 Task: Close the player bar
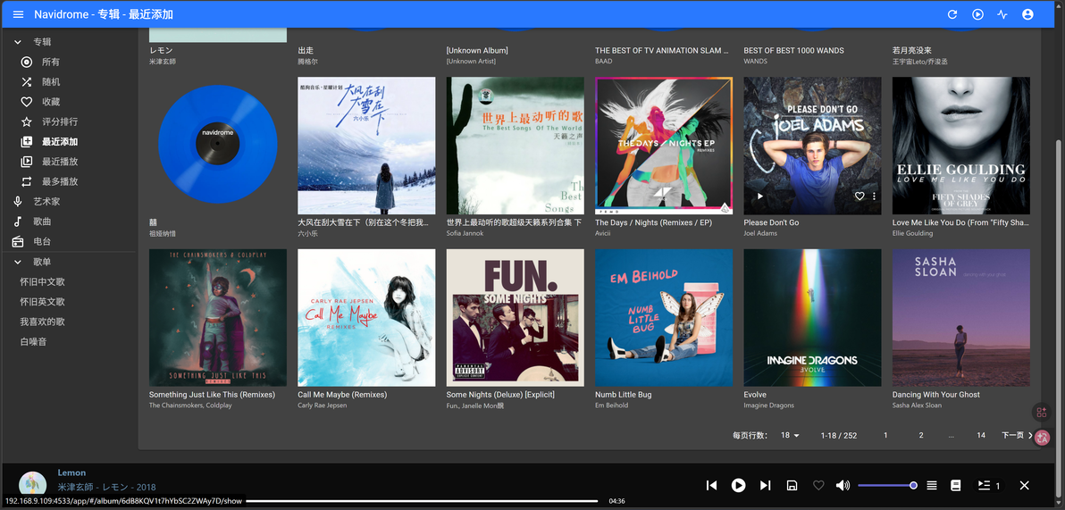pos(1025,485)
